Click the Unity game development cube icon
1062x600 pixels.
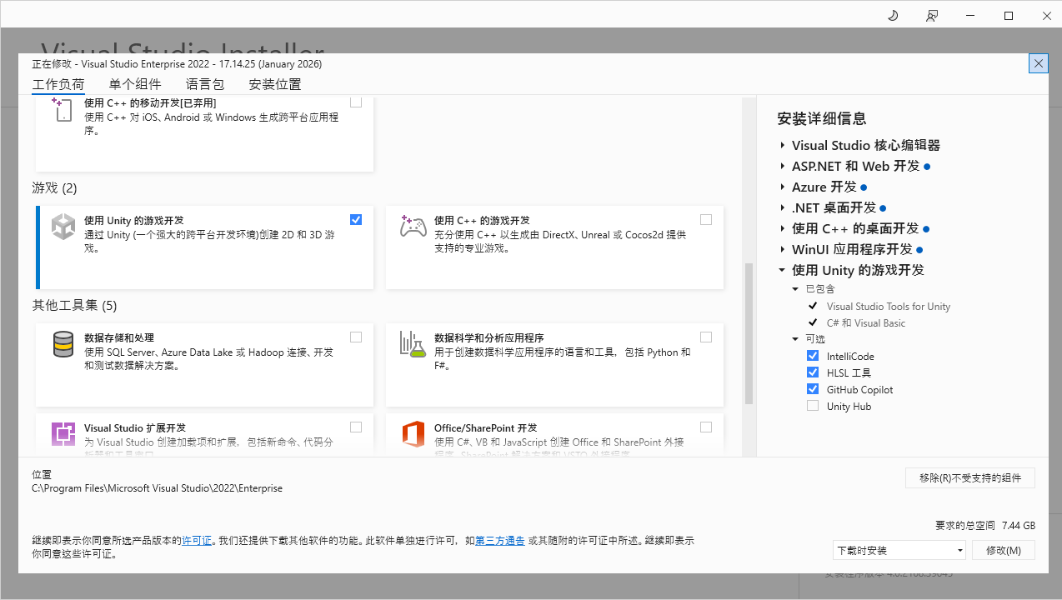[63, 227]
